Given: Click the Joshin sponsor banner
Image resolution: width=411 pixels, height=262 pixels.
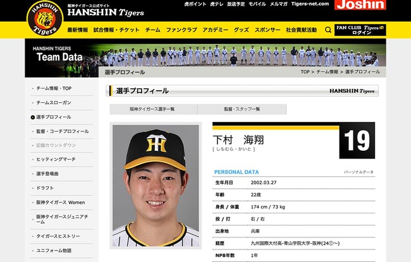Looking at the screenshot, I should (360, 4).
